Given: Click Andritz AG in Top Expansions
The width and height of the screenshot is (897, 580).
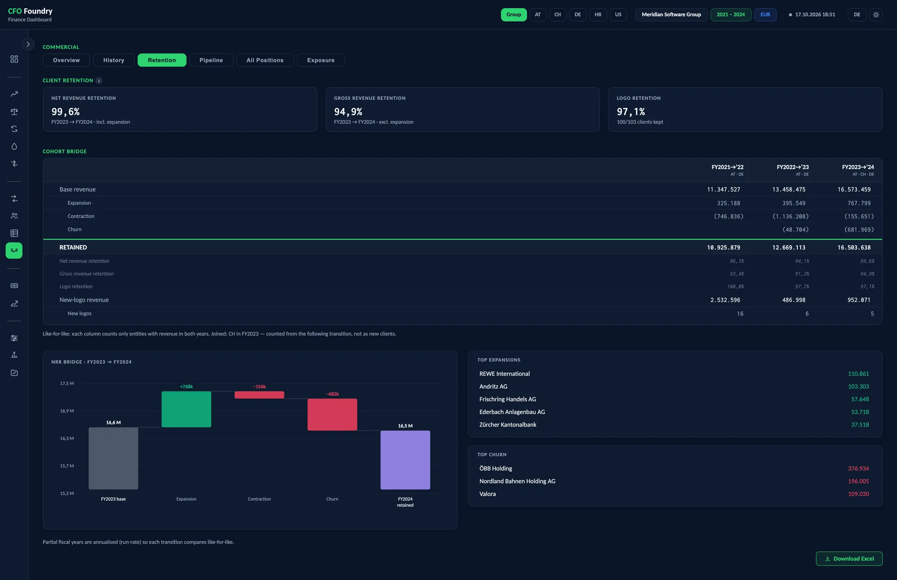Looking at the screenshot, I should tap(493, 386).
